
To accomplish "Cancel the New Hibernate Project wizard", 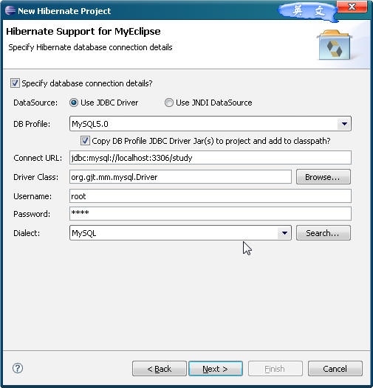I will tap(335, 368).
